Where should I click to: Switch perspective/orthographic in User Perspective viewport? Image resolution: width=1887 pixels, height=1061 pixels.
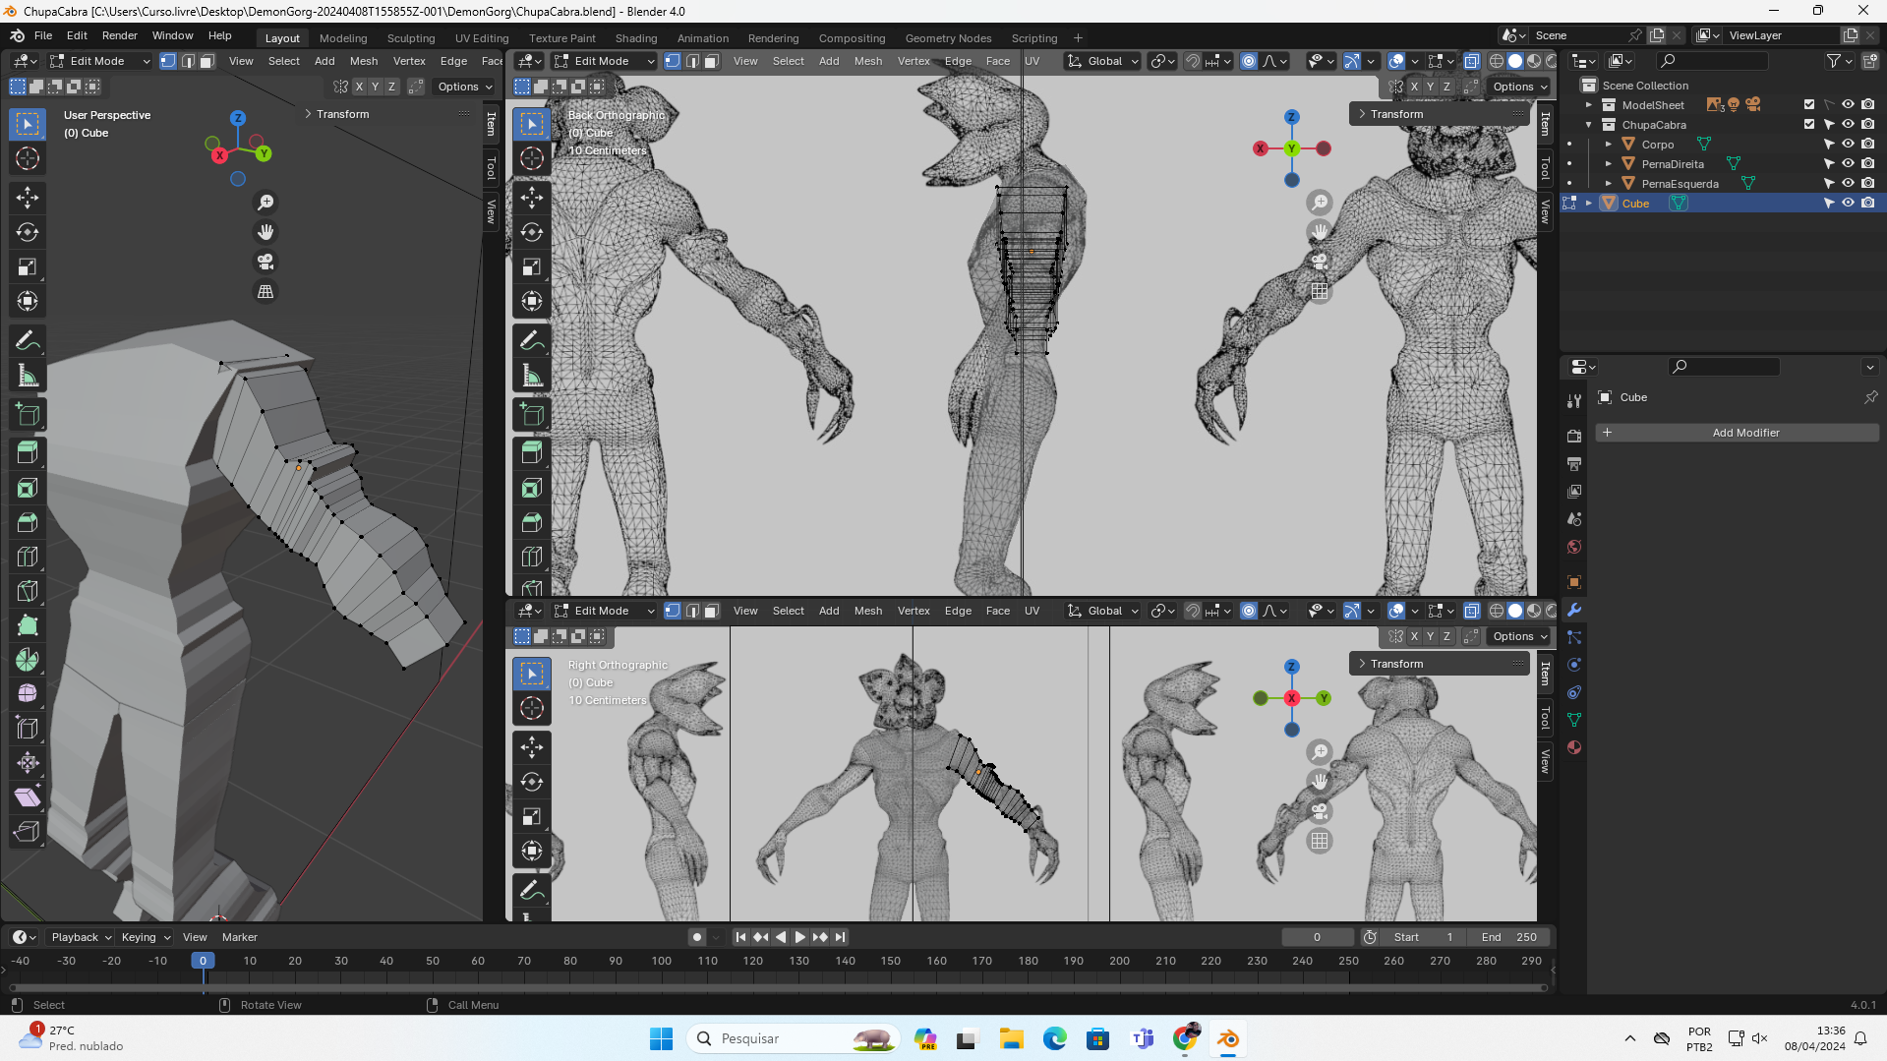265,291
